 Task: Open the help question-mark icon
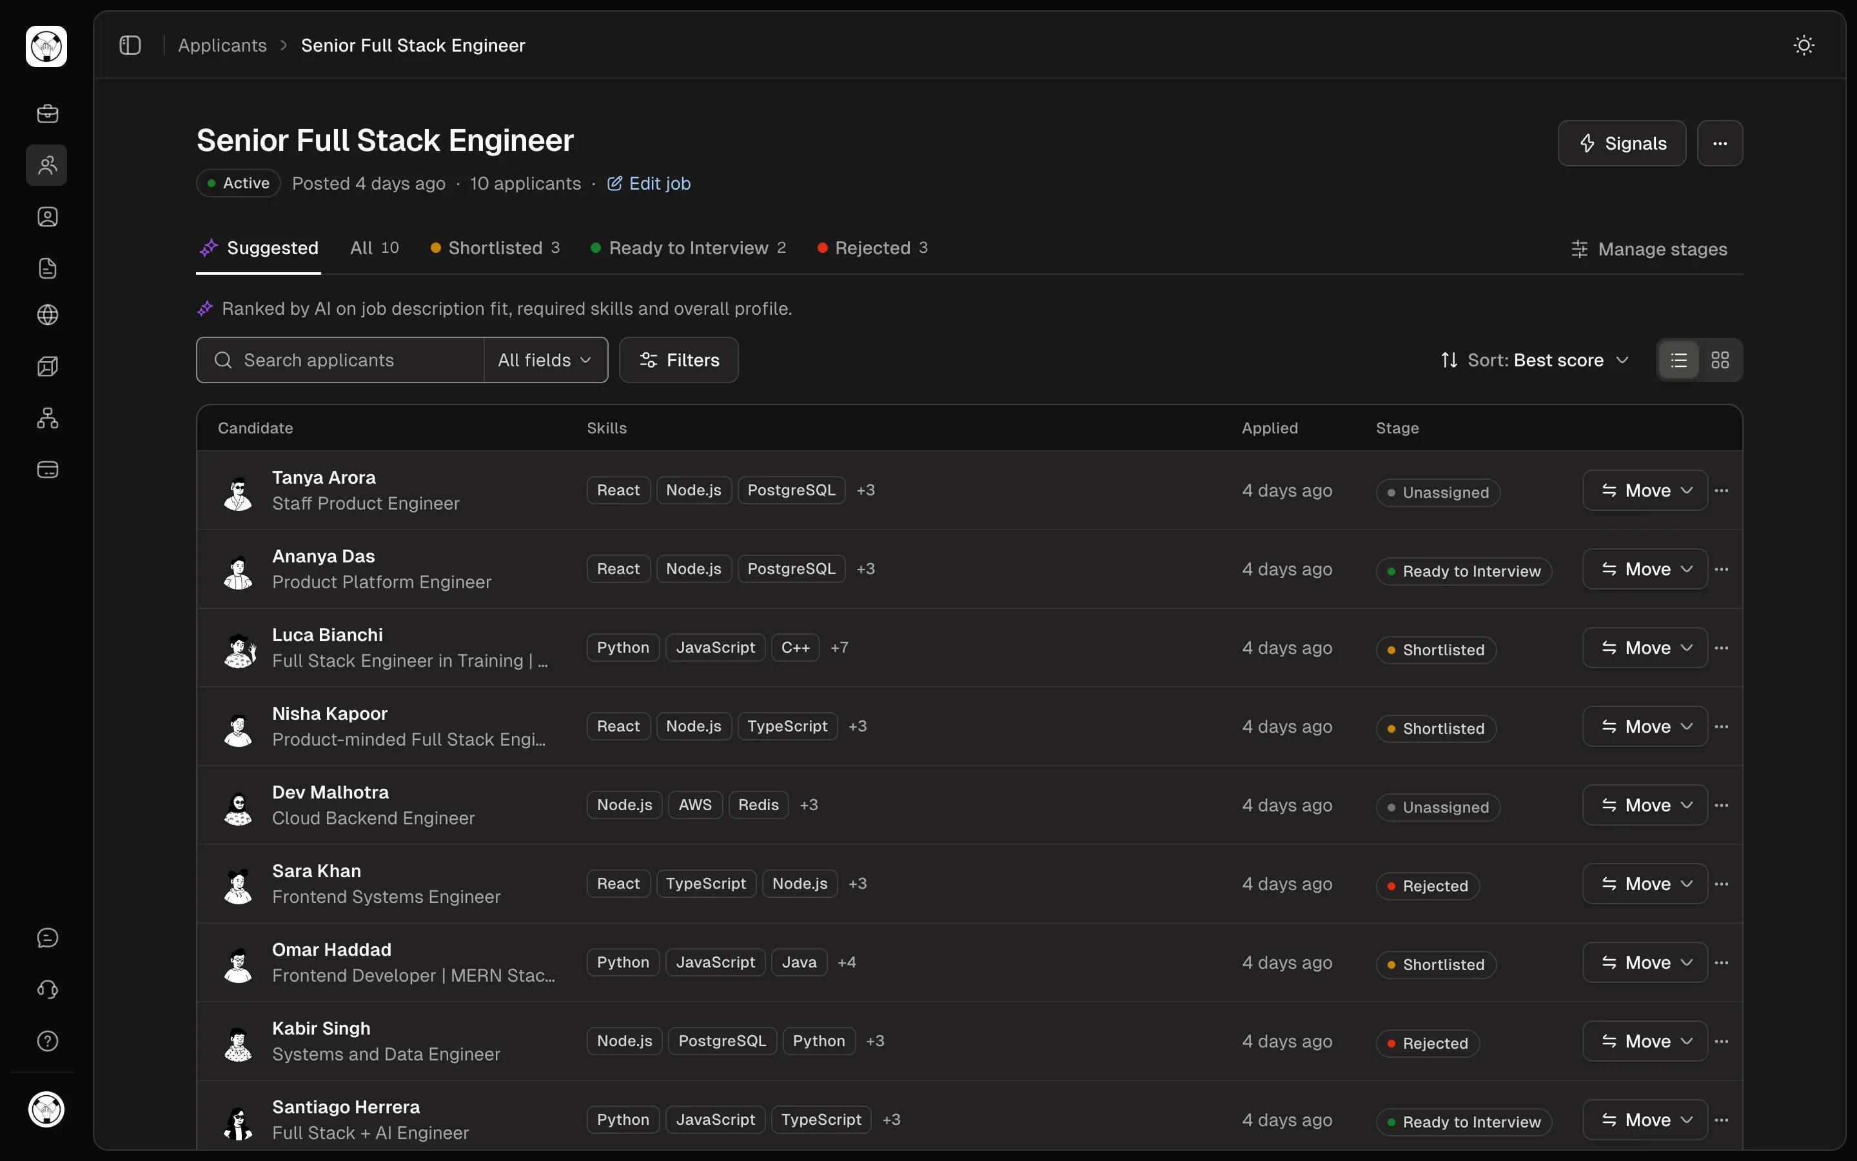pyautogui.click(x=48, y=1041)
